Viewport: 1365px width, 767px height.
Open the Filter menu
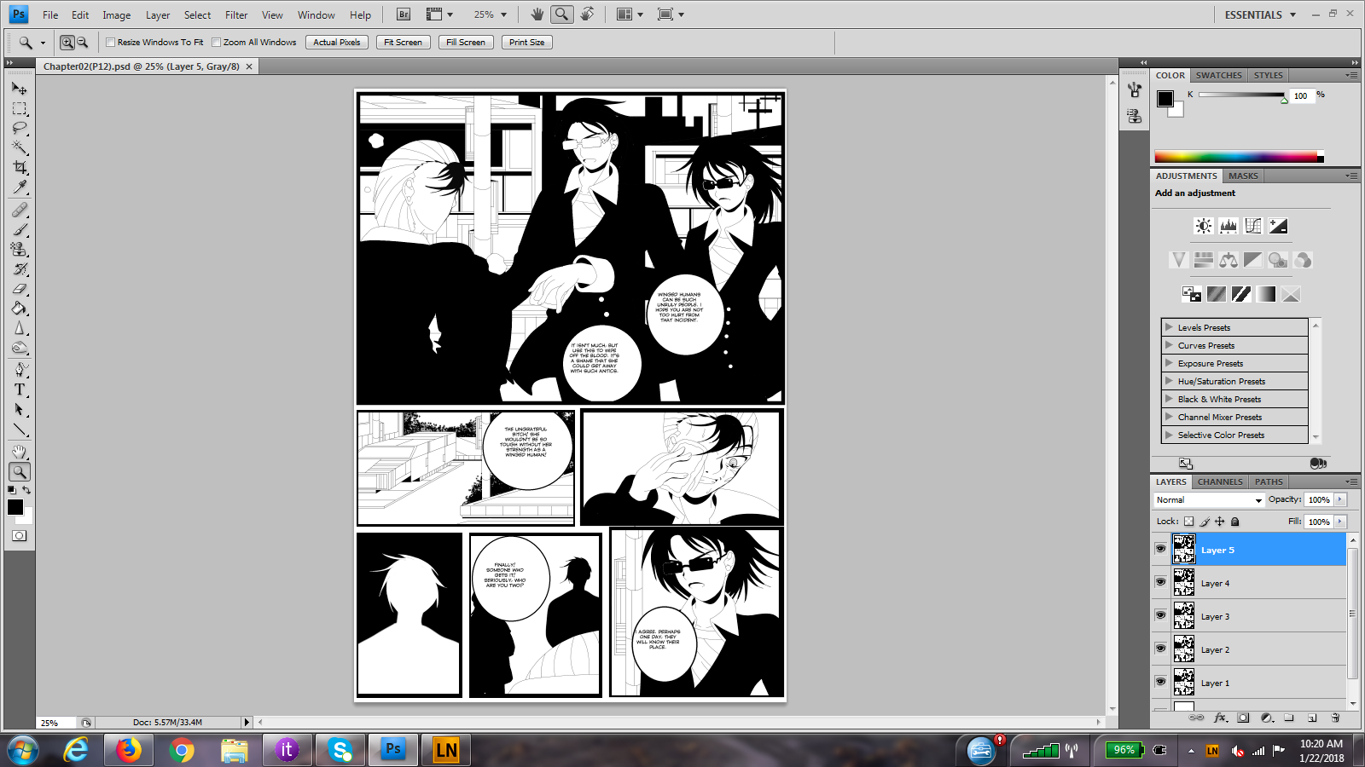(x=236, y=15)
